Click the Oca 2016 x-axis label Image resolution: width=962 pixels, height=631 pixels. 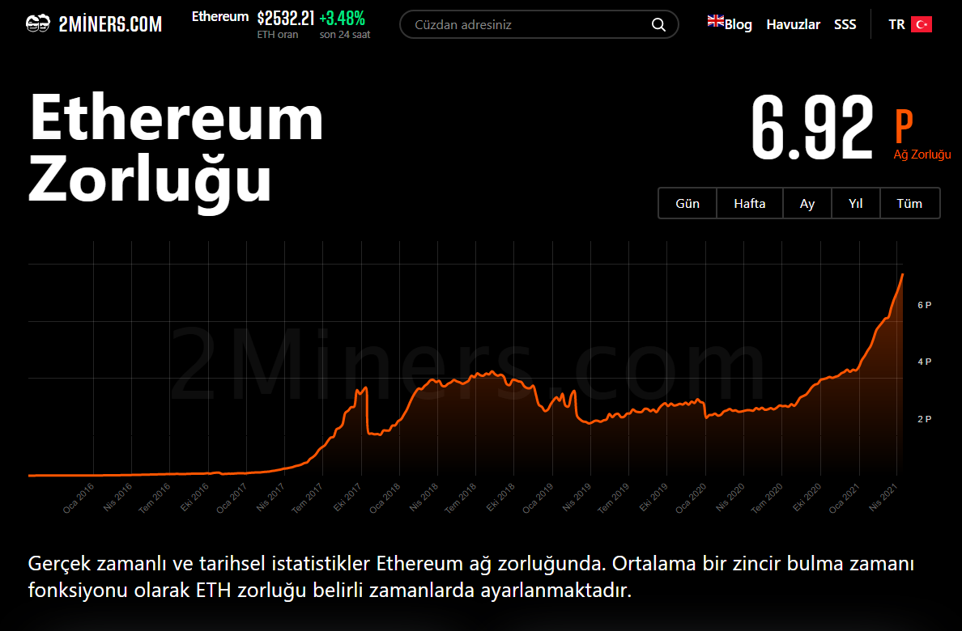click(x=79, y=498)
